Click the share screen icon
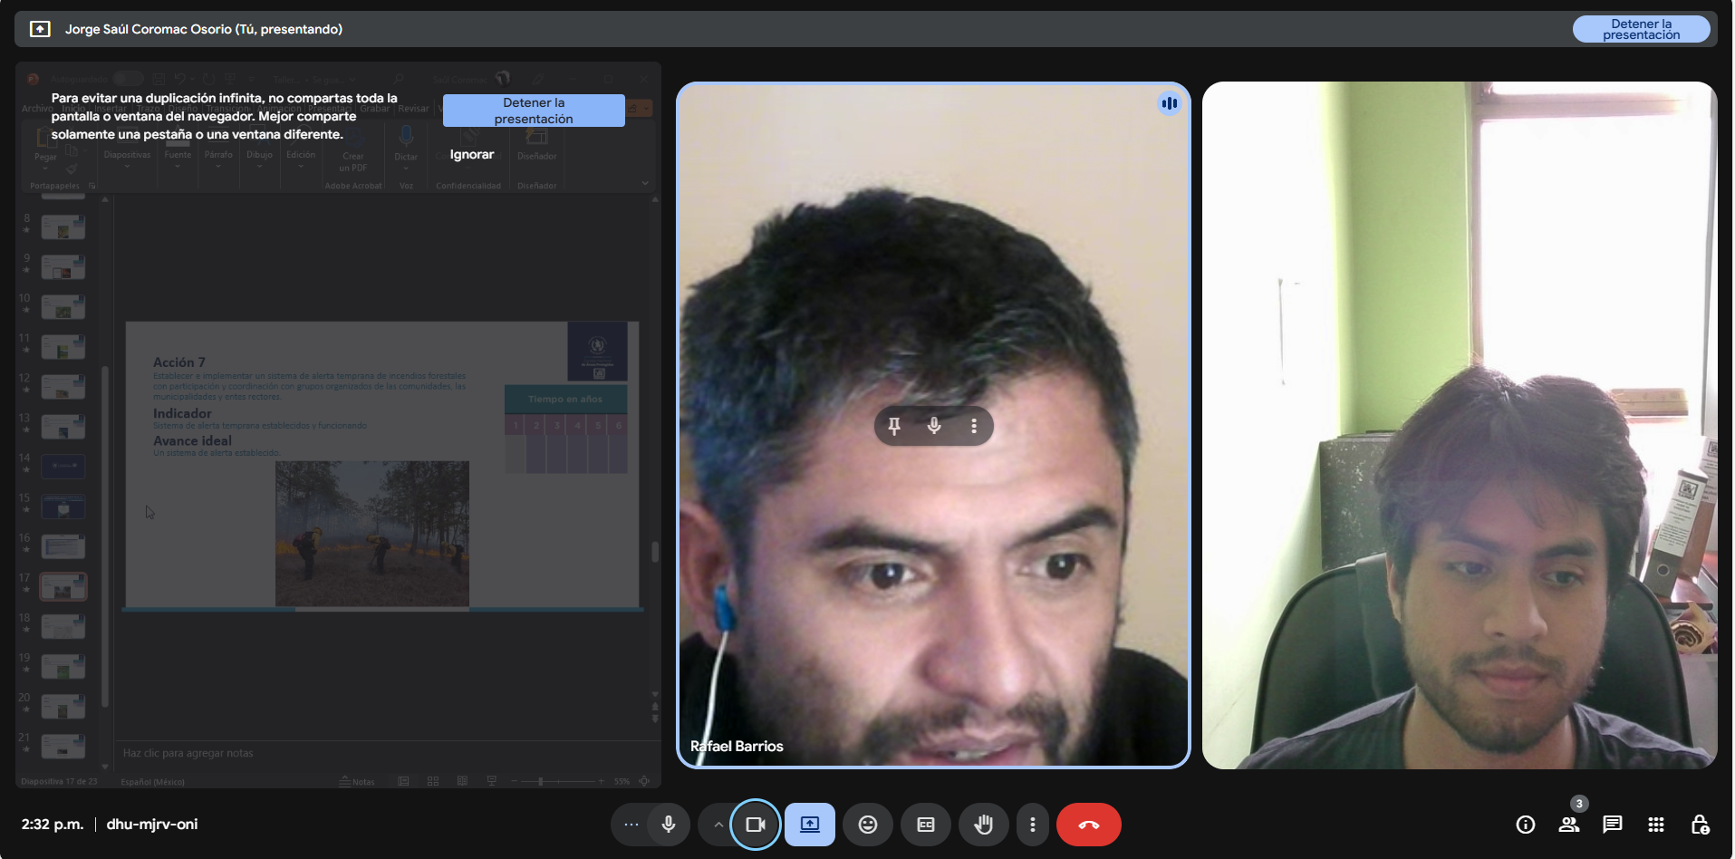The height and width of the screenshot is (859, 1735). click(x=809, y=825)
